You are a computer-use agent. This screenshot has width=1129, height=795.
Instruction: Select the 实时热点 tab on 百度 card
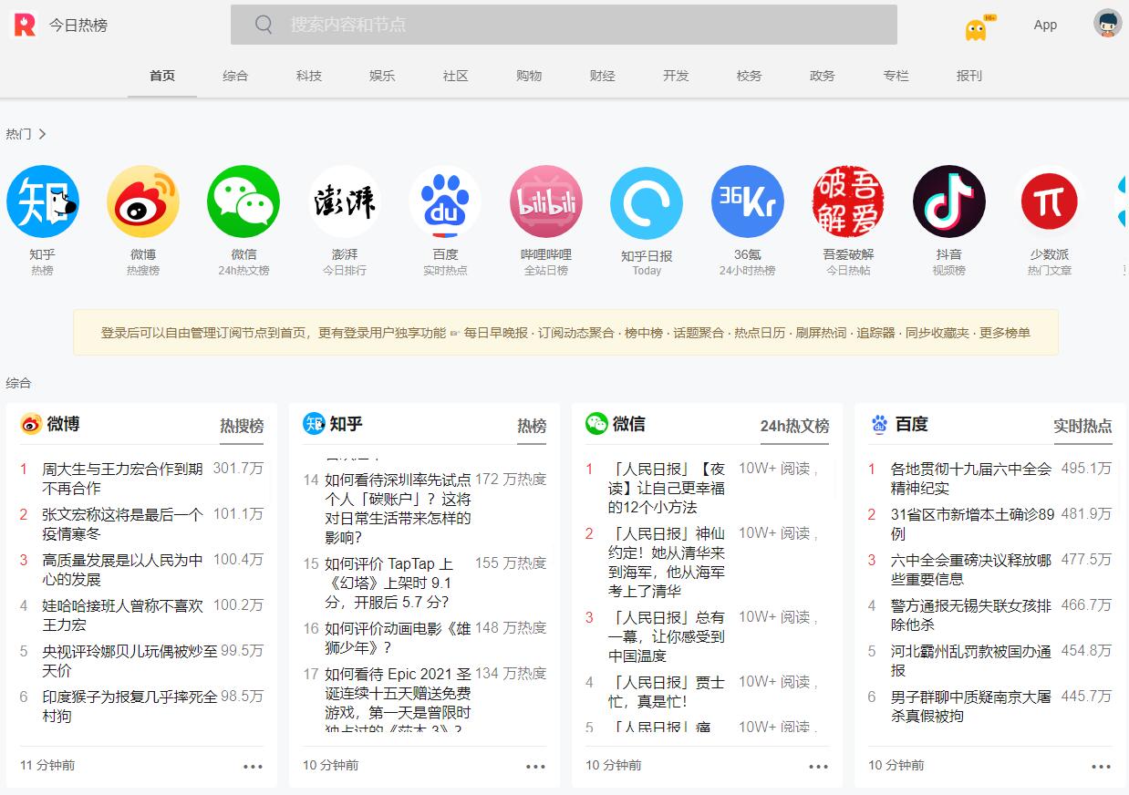pos(1082,426)
